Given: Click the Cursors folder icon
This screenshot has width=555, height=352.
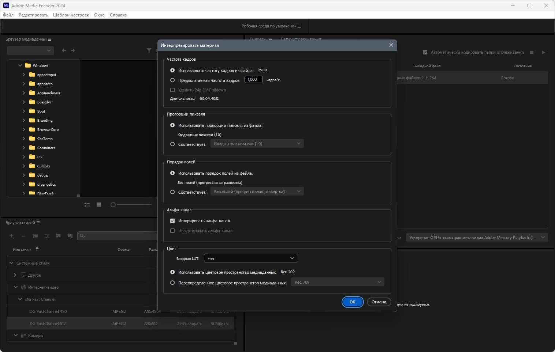Looking at the screenshot, I should 32,166.
